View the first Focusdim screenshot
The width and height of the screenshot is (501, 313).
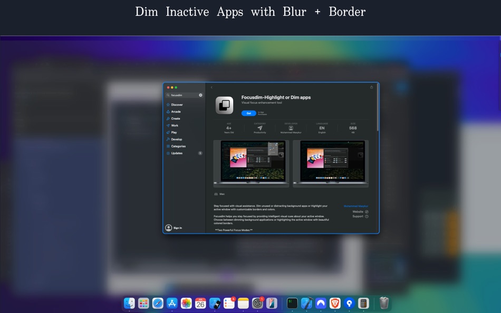(251, 163)
